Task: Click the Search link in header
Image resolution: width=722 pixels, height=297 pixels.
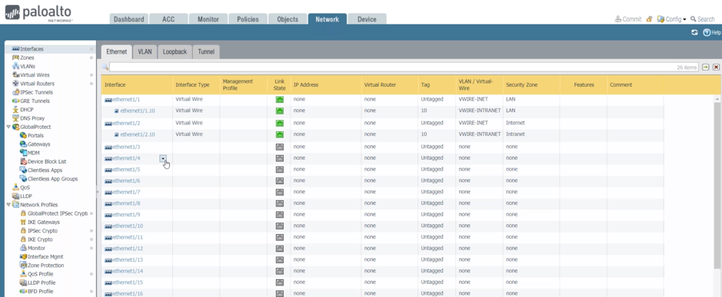Action: [702, 19]
